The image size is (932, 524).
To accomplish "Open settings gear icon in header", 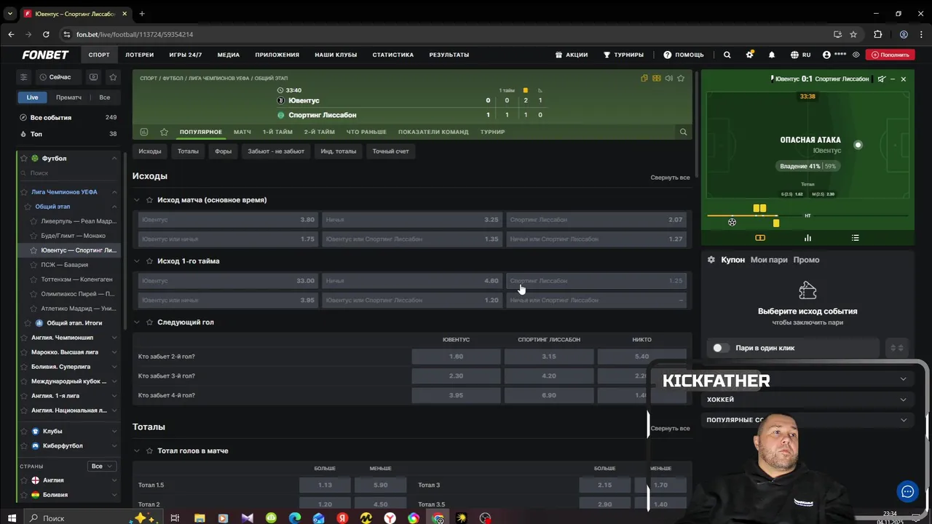I will coord(749,55).
